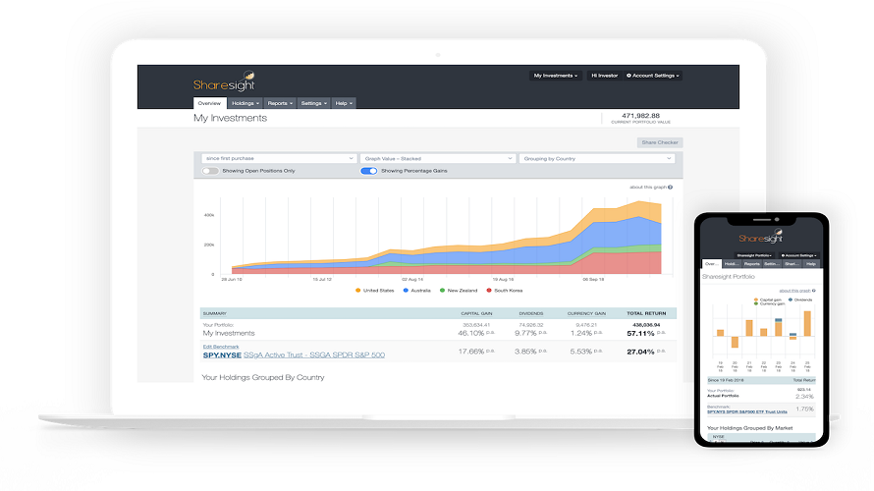Screen dimensions: 874x491
Task: Open the Holdings menu tab
Action: coord(246,103)
